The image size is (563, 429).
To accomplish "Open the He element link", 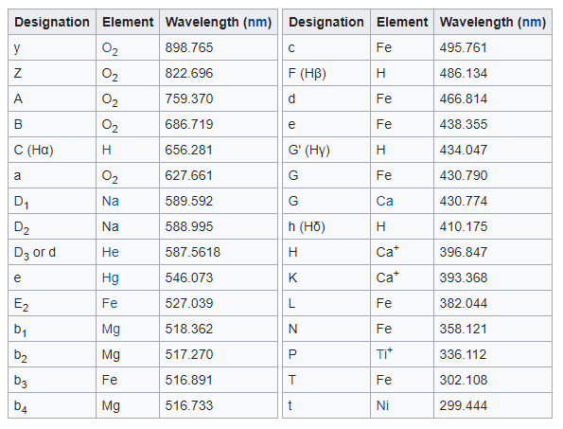I will (x=110, y=252).
